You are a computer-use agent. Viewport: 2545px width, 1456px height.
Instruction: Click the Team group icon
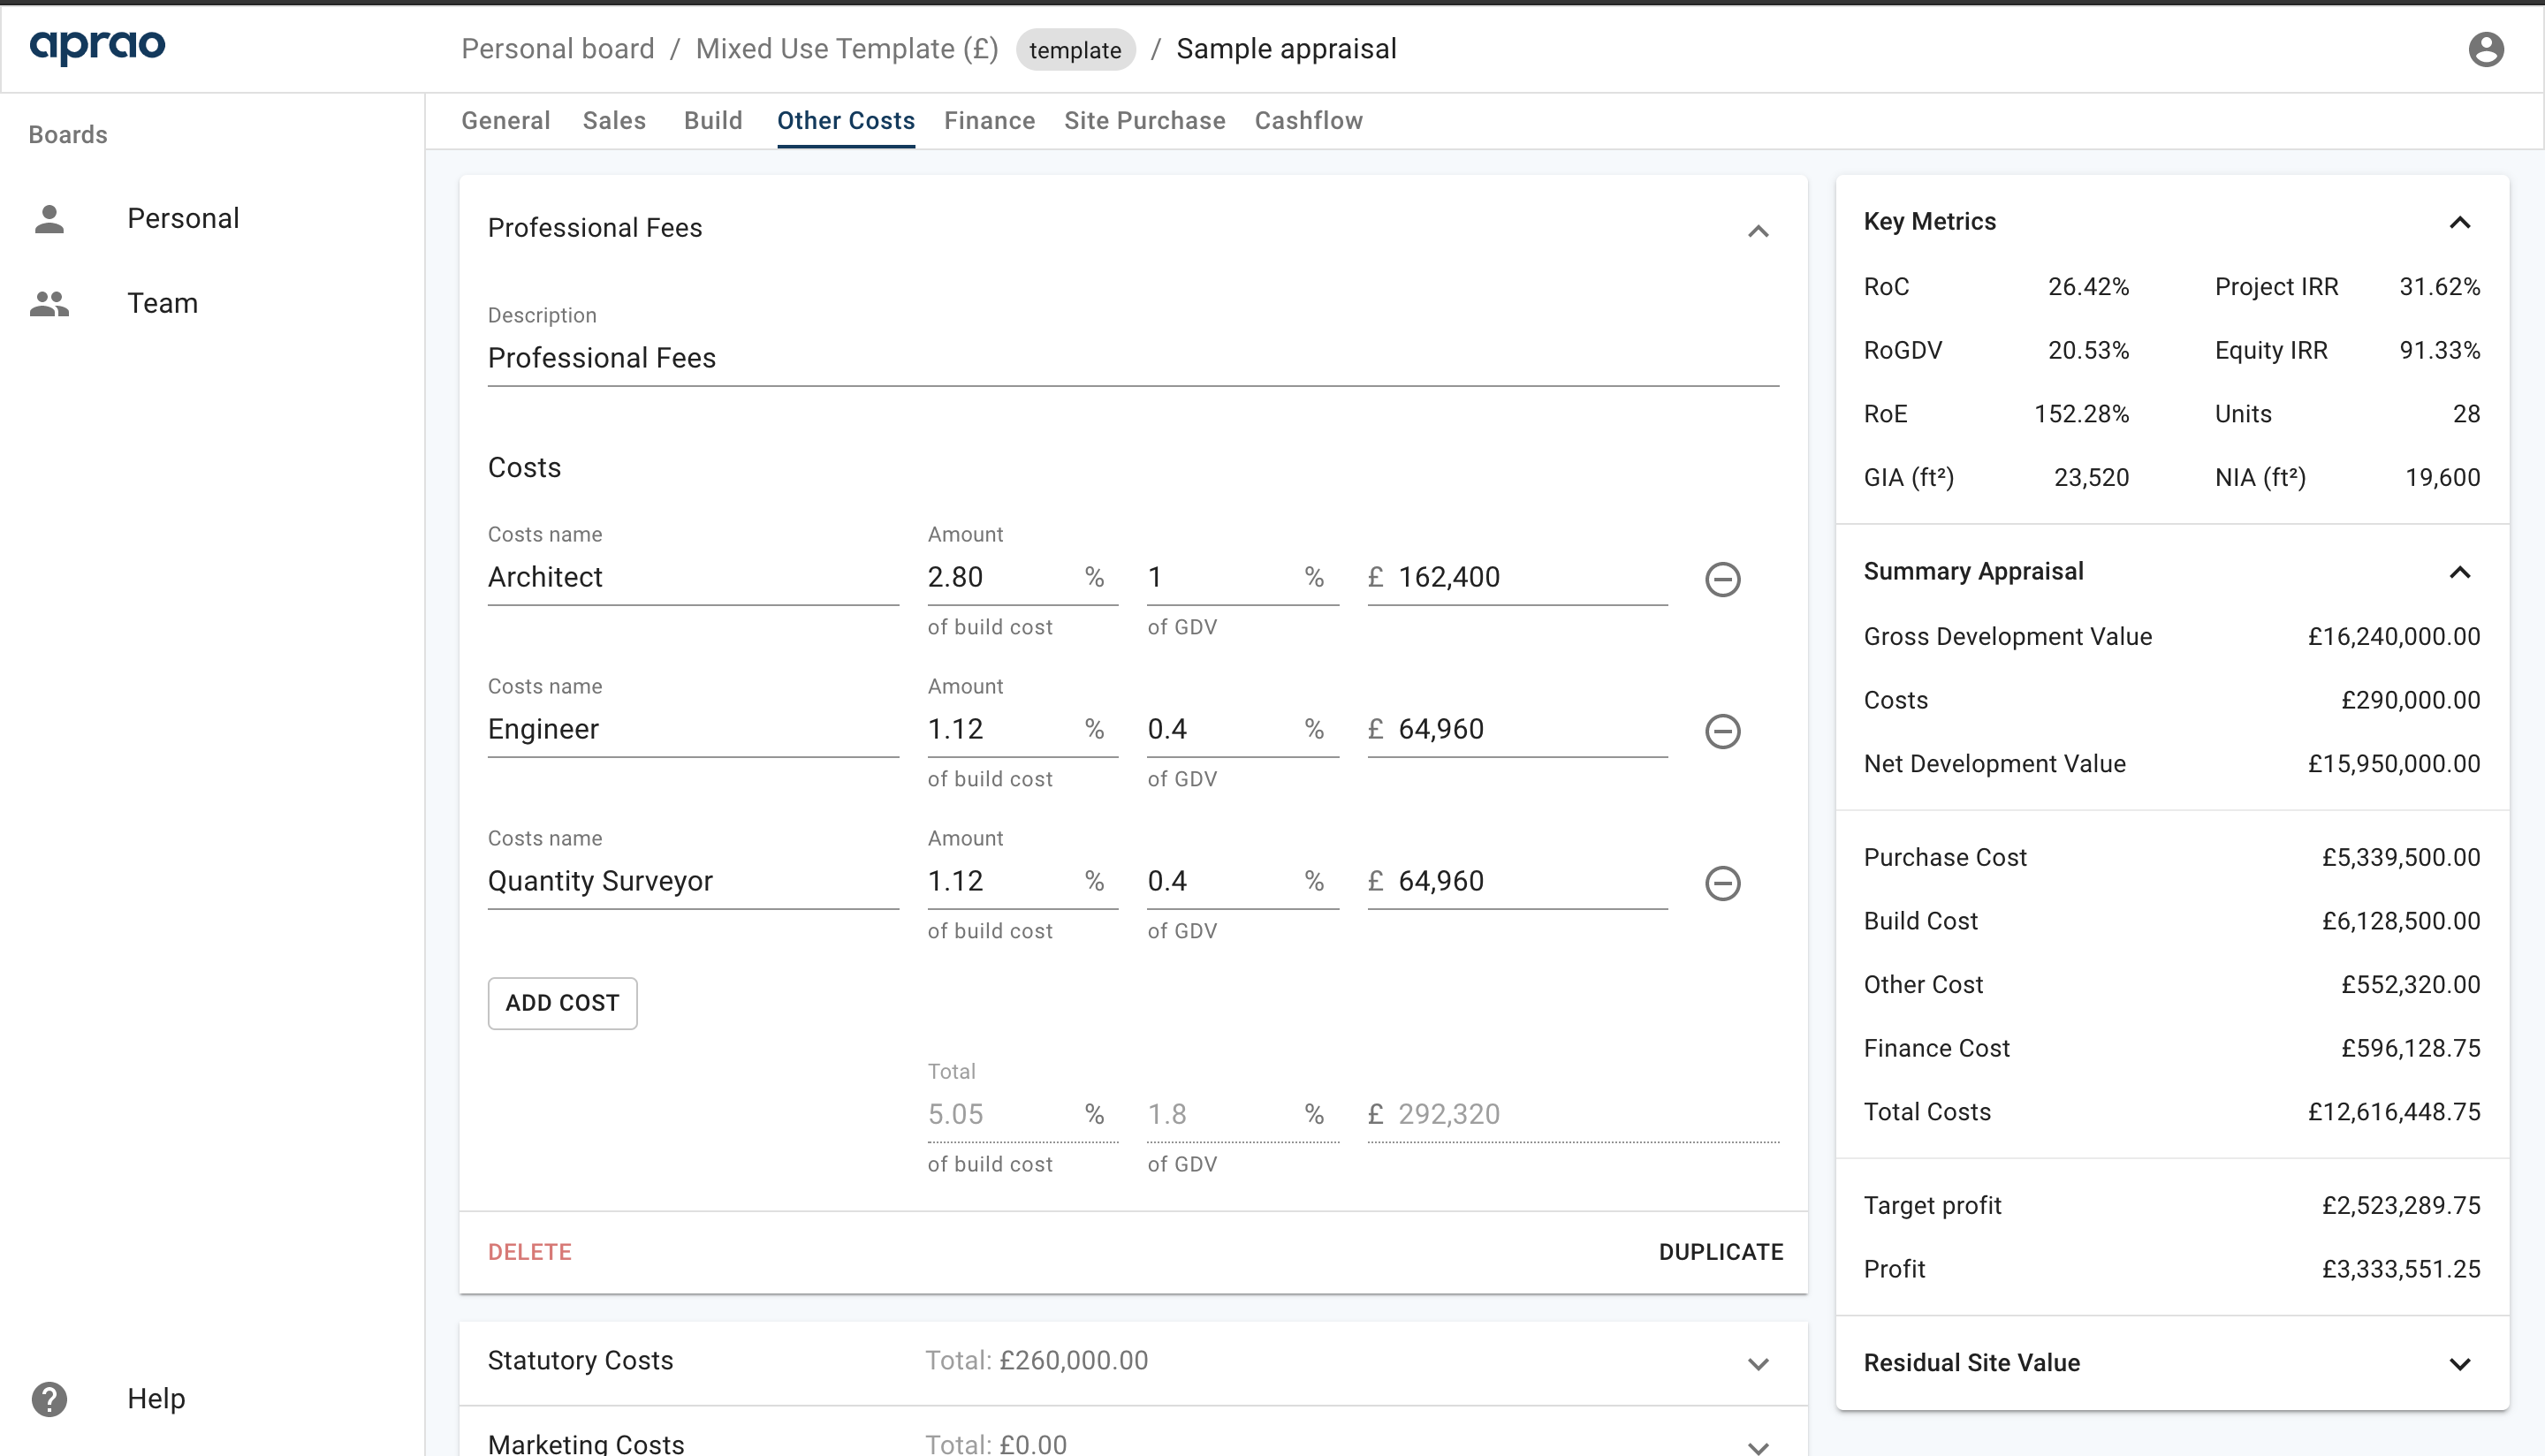[49, 303]
